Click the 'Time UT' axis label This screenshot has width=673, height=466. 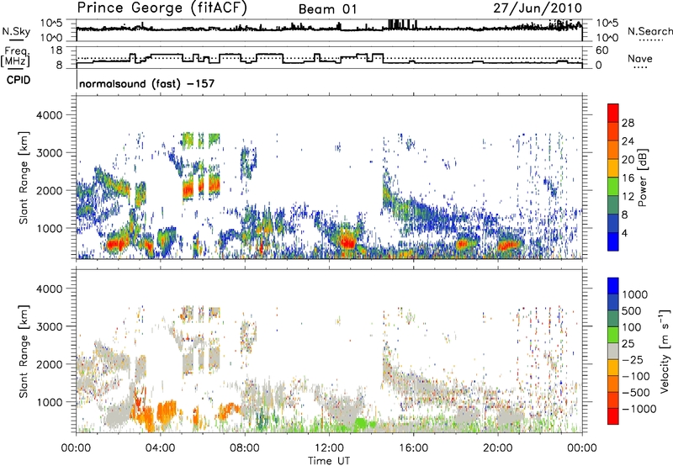pos(329,460)
